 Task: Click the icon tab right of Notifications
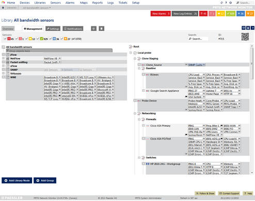[x=93, y=28]
